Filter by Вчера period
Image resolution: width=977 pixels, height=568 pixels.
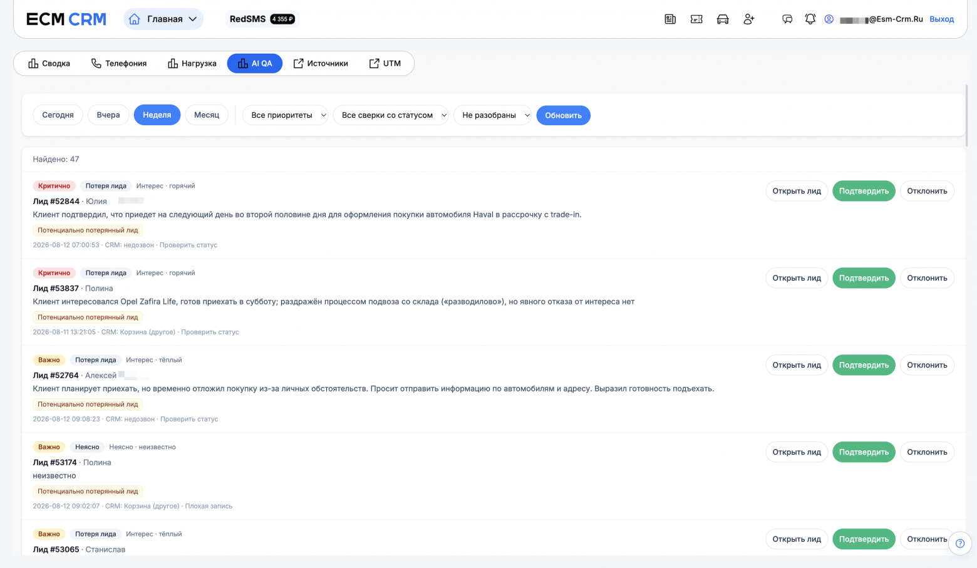tap(108, 115)
